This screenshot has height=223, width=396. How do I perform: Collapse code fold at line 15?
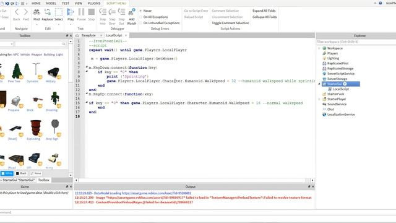(x=87, y=103)
